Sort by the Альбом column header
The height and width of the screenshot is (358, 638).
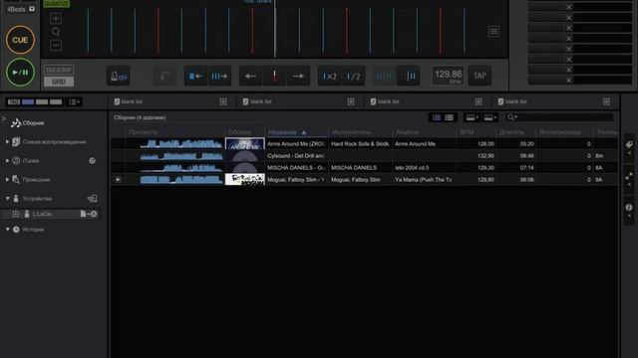click(425, 132)
